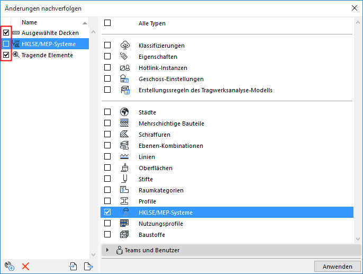This screenshot has height=274, width=363.
Task: Close the Änderungen nachverfolgen dialog
Action: (x=354, y=8)
